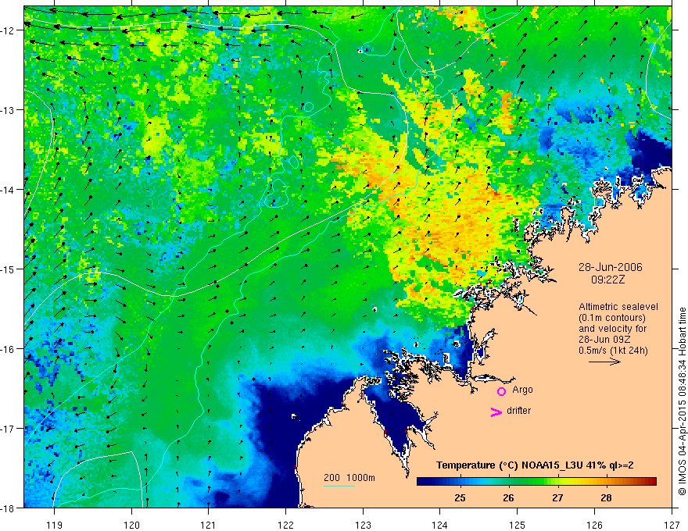This screenshot has height=531, width=688.
Task: Click the IMOS copyright timestamp text
Action: (x=682, y=401)
